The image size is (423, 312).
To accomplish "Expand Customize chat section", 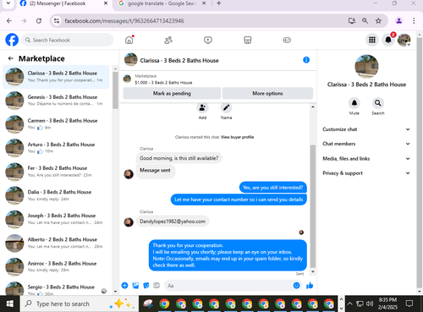I will [366, 129].
